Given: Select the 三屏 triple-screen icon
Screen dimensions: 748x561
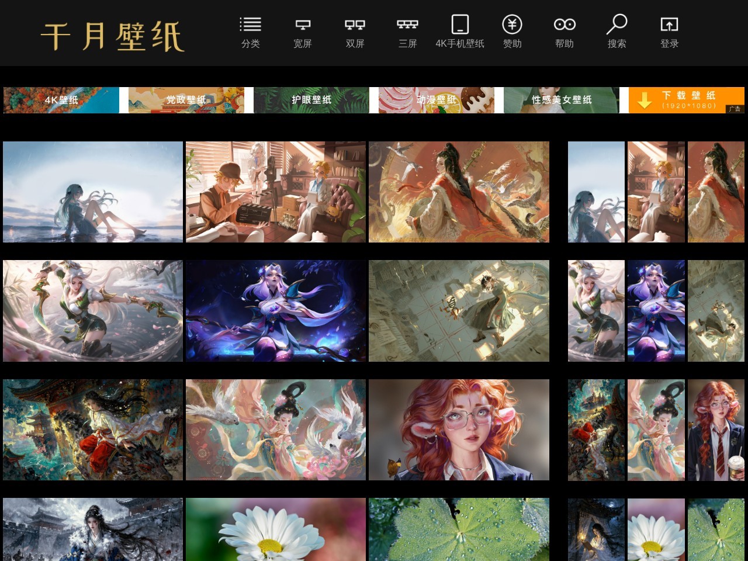Looking at the screenshot, I should click(407, 25).
